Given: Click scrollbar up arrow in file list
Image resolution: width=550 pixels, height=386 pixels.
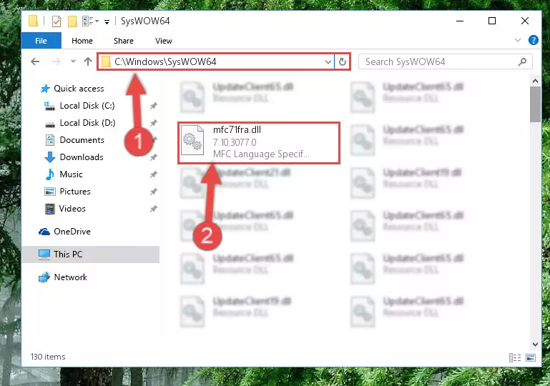Looking at the screenshot, I should [535, 81].
